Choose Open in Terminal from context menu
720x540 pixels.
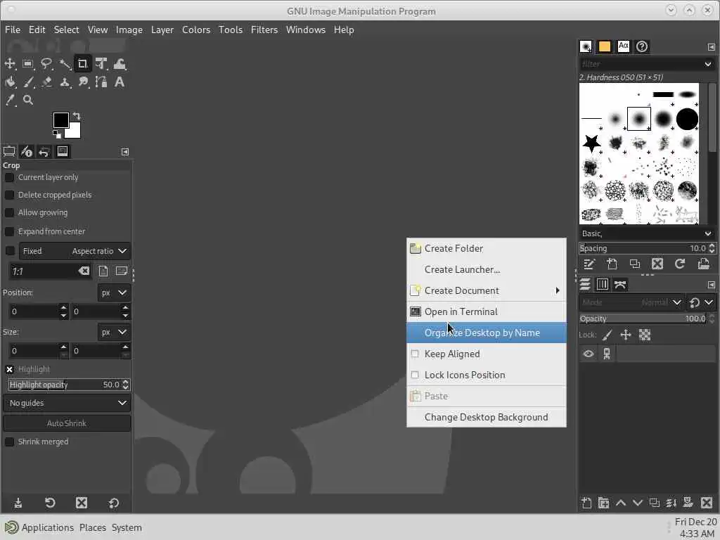point(487,311)
